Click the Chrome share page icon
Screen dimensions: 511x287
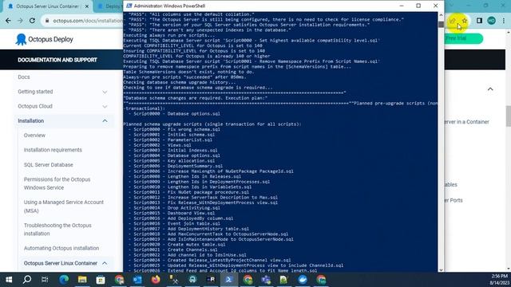pos(453,21)
